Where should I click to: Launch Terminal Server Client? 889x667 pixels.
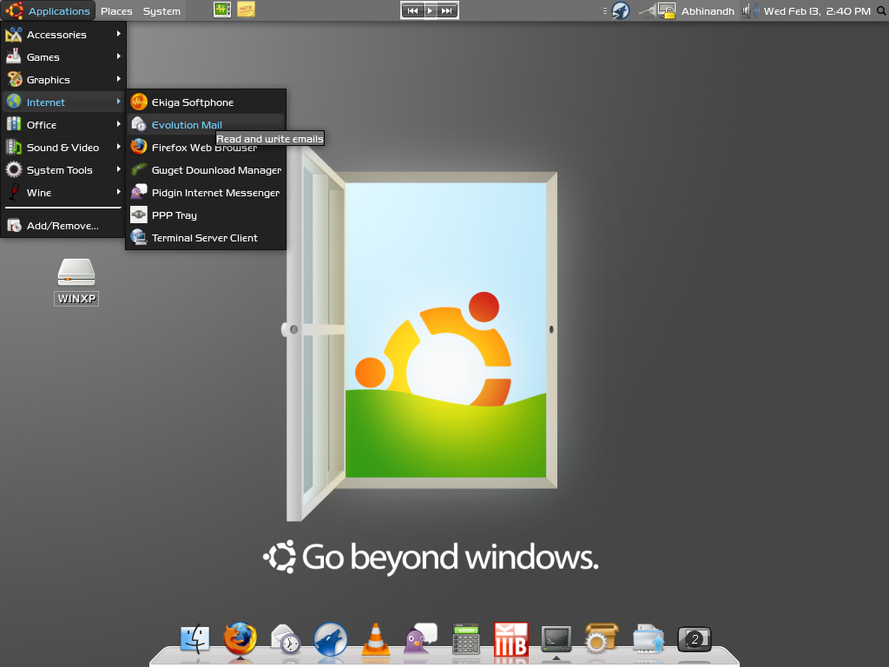pyautogui.click(x=205, y=238)
